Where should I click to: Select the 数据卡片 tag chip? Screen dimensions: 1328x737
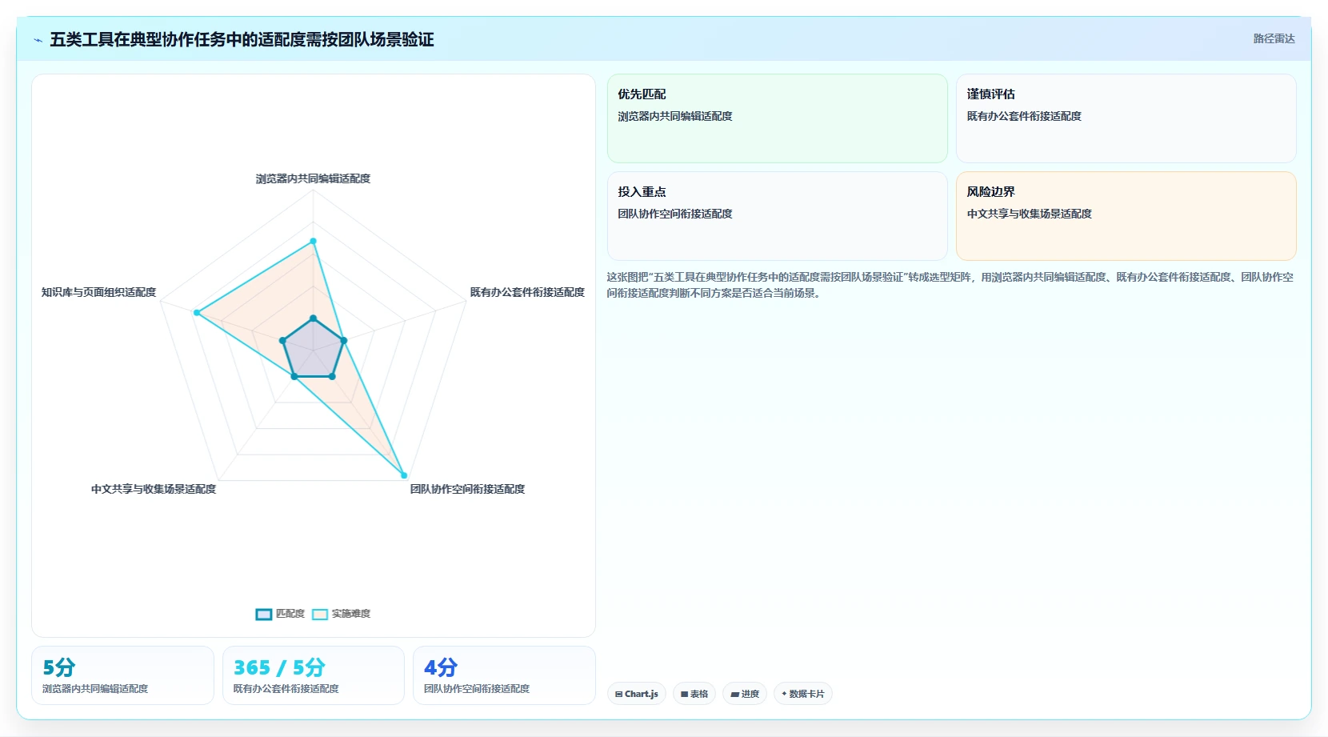803,694
